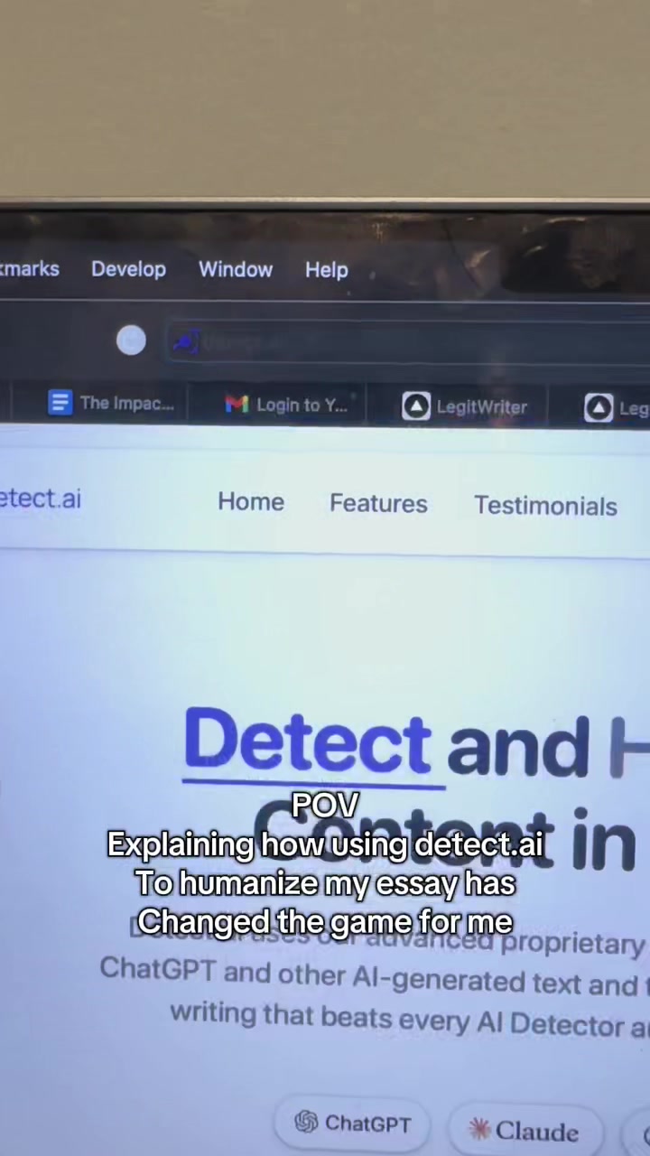
Task: Click the rightmost cut-off Leg... bookmark icon
Action: point(599,409)
